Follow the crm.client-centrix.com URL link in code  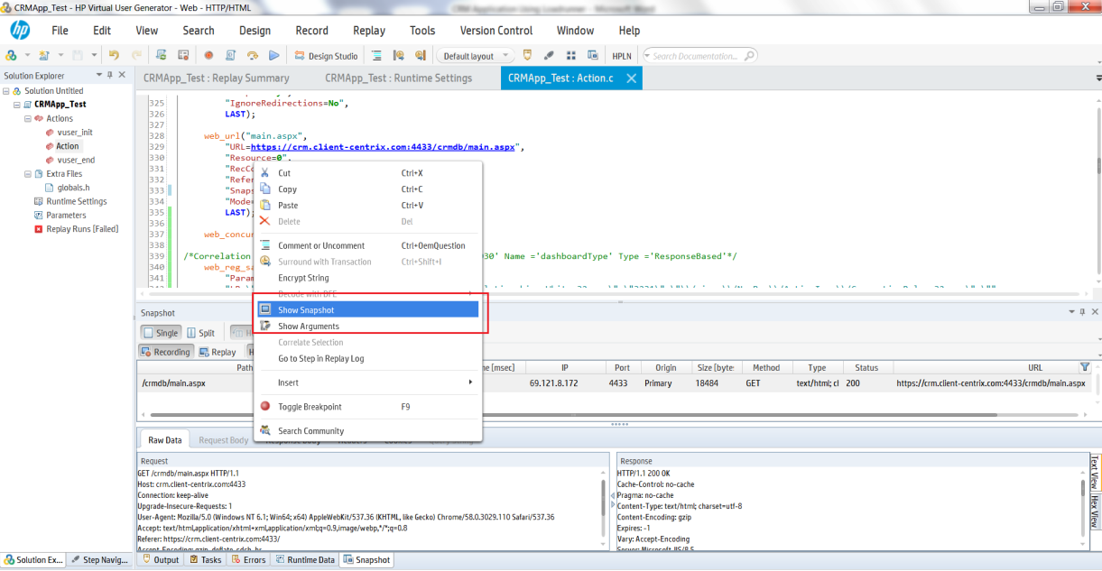pos(383,146)
